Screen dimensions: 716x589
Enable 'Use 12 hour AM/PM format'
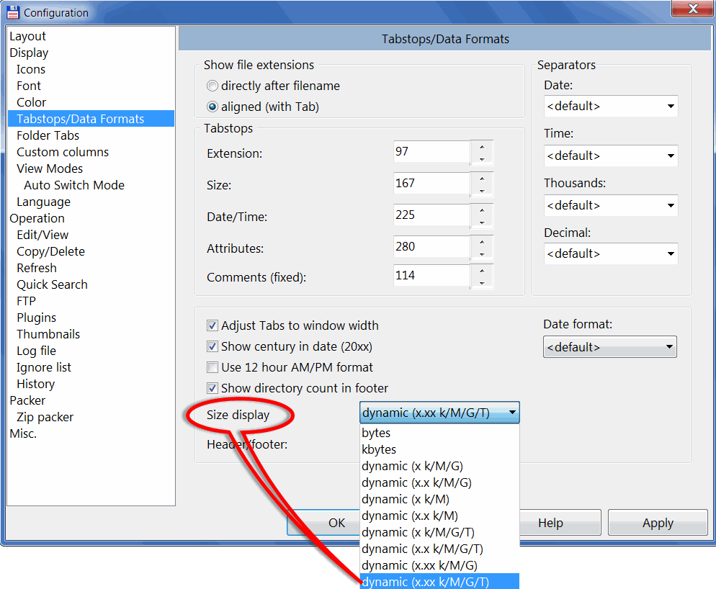pyautogui.click(x=212, y=367)
